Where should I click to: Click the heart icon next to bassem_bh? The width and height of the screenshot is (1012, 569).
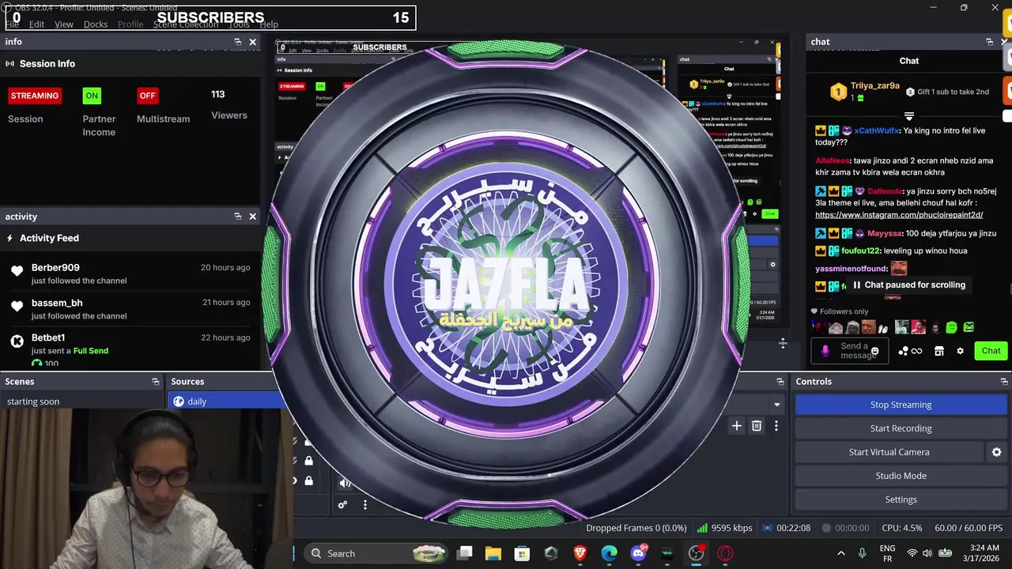(17, 307)
